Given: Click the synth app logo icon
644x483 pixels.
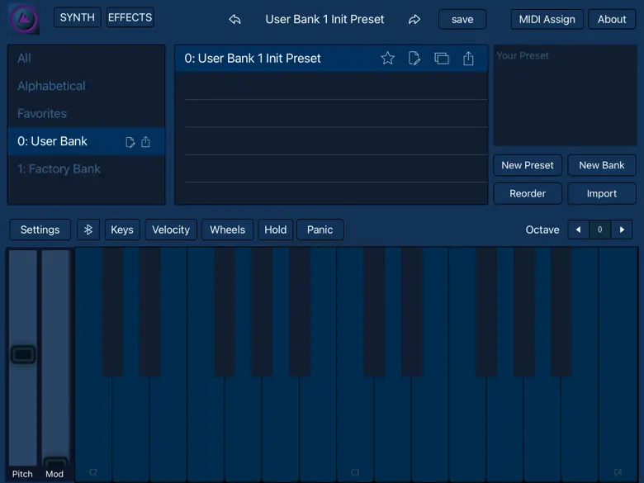Looking at the screenshot, I should (x=23, y=19).
